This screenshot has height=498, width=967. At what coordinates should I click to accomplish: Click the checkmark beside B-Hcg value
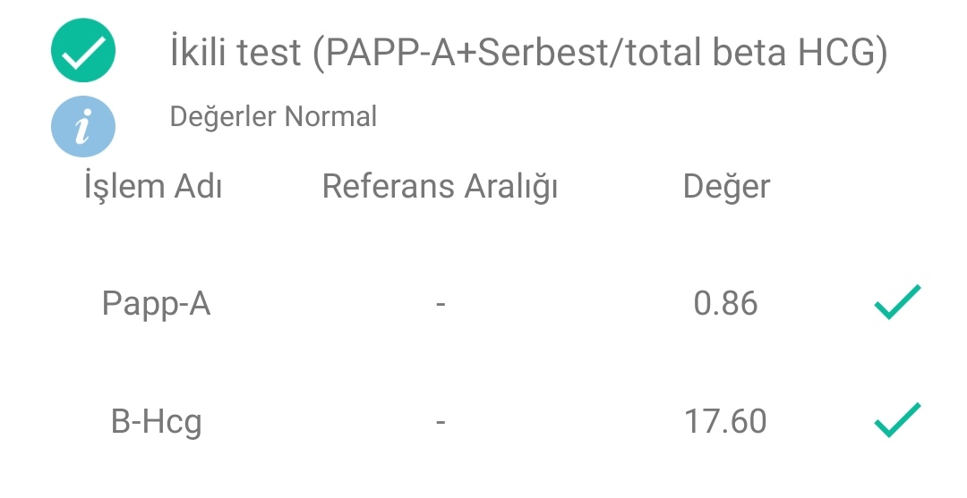897,420
